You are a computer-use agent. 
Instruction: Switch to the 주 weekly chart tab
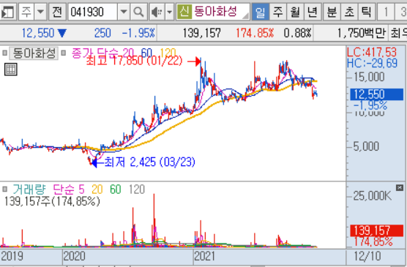tap(277, 12)
